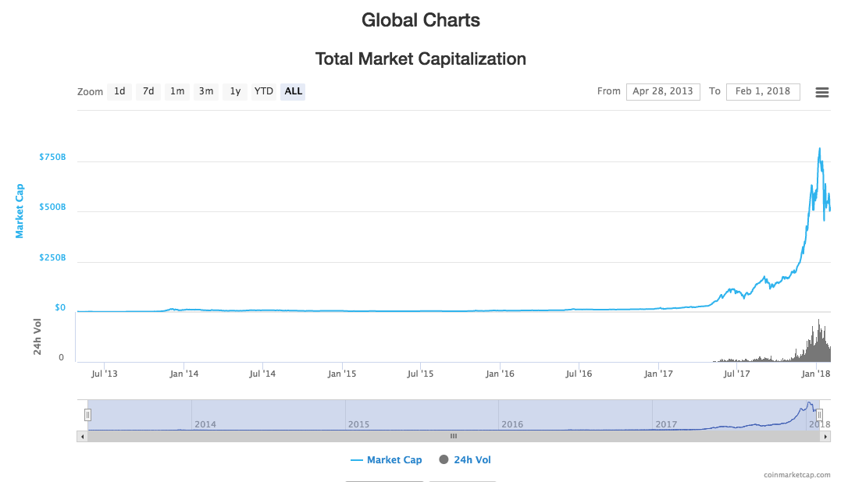Click the 24h Vol legend gray dot
Image resolution: width=848 pixels, height=482 pixels.
click(x=444, y=460)
